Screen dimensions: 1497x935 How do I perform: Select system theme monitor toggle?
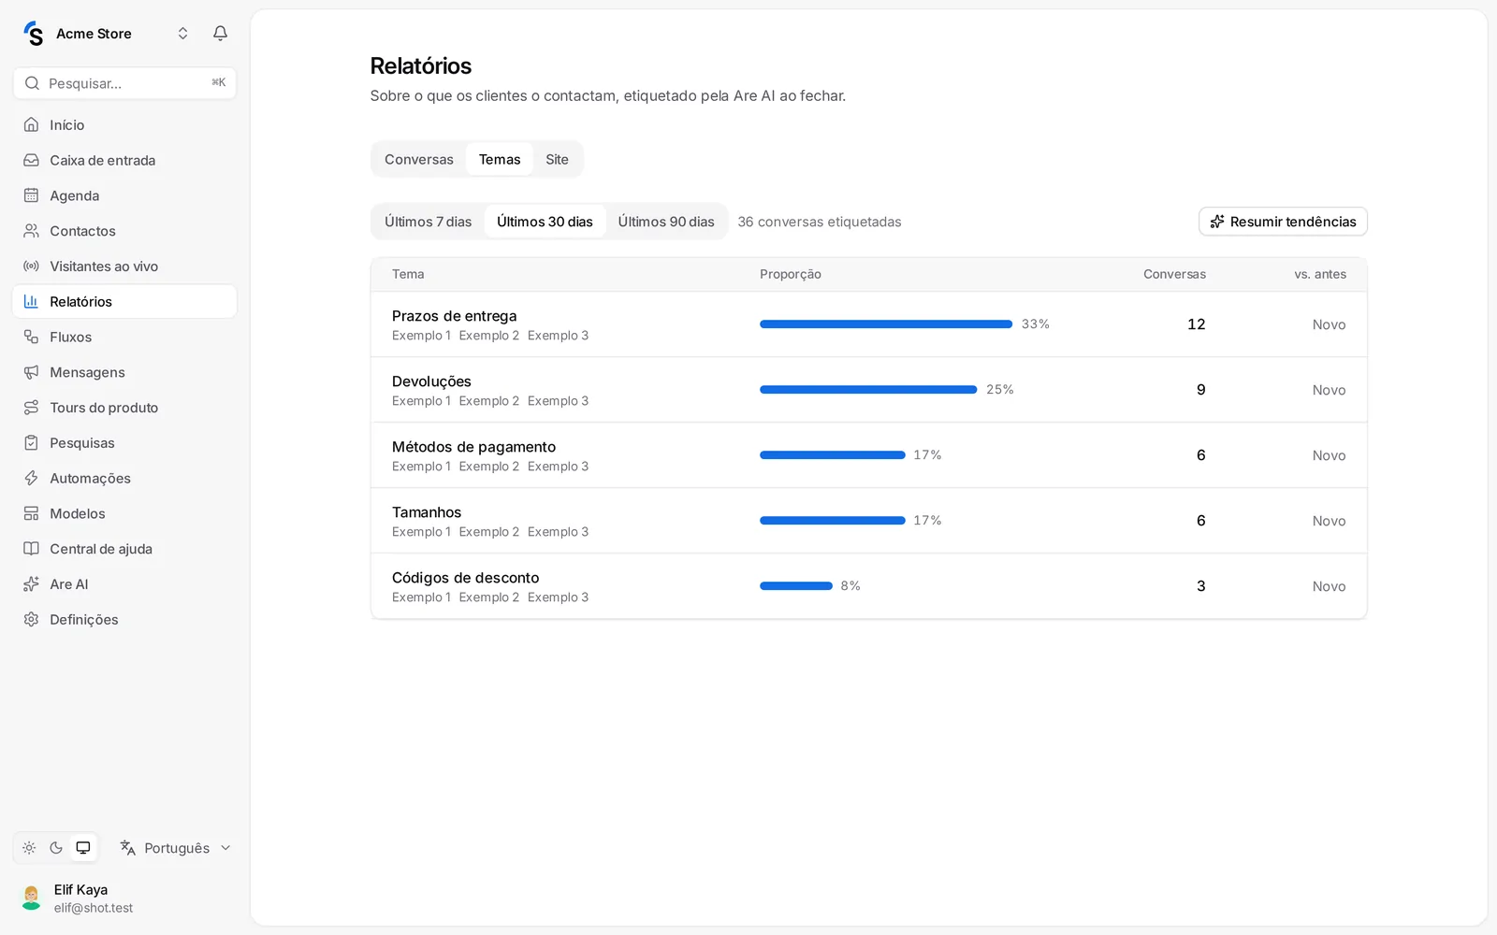[83, 848]
